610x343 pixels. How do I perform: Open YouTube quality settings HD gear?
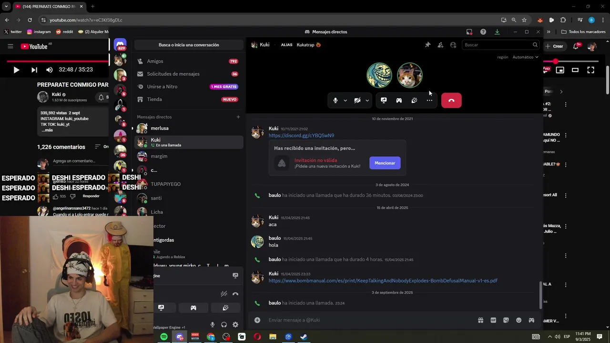pos(547,70)
